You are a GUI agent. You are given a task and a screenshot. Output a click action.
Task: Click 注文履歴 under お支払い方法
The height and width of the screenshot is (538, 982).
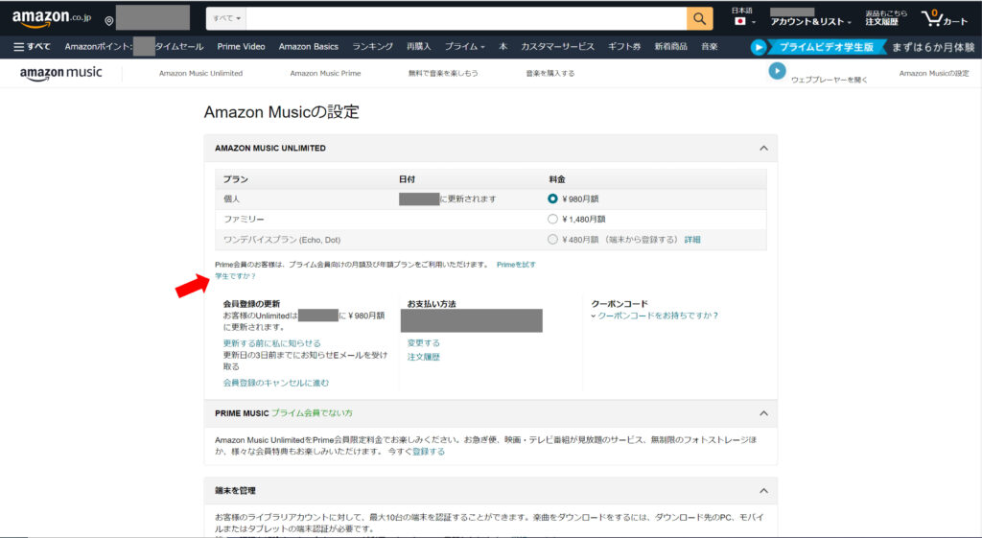423,357
